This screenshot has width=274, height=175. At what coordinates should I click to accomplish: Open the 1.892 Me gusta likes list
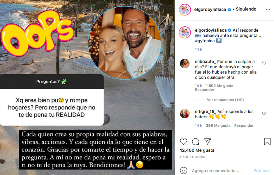[x=219, y=86]
